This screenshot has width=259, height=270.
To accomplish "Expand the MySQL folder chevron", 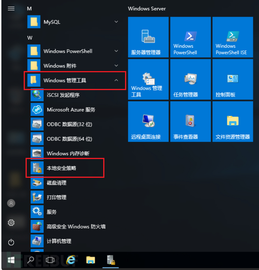I will 116,22.
